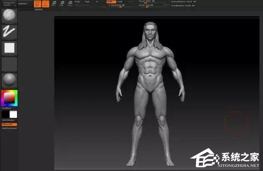Open the sculpting brush picker thumbnail
The width and height of the screenshot is (263, 171).
pyautogui.click(x=9, y=16)
